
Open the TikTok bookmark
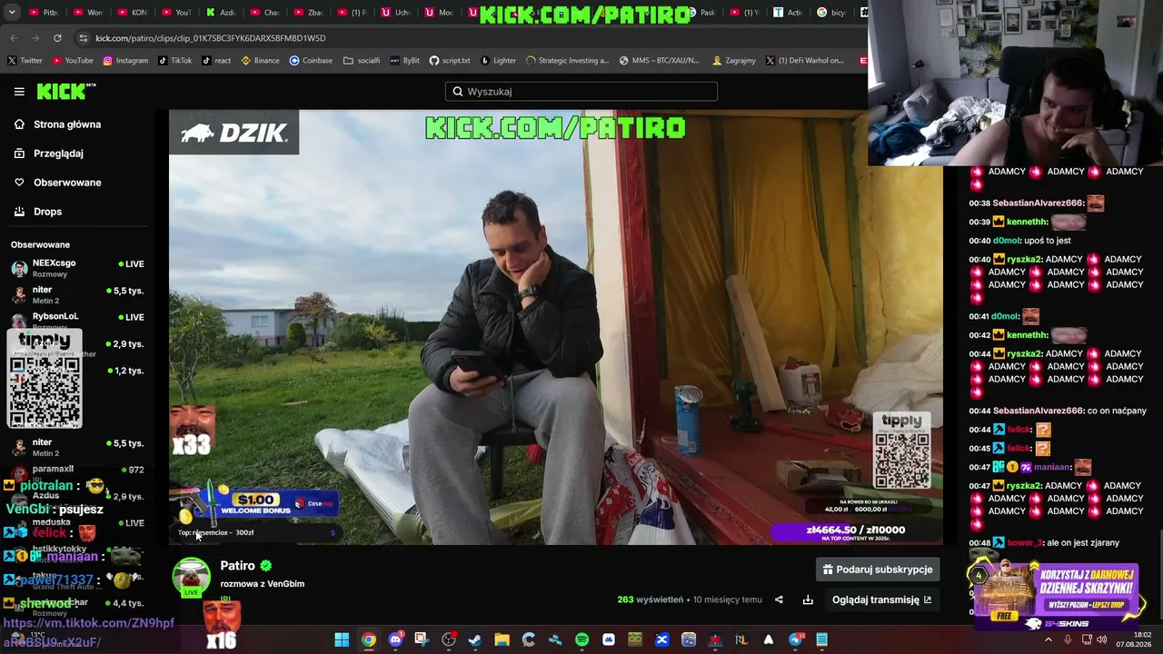(174, 61)
